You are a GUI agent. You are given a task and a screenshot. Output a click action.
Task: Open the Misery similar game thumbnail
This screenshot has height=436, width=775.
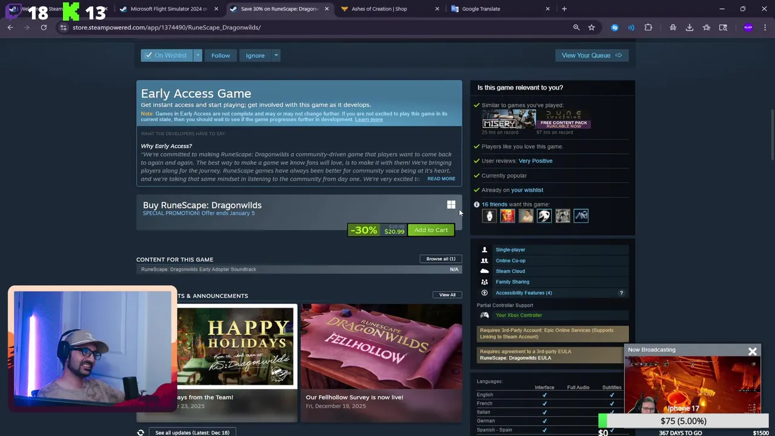tap(509, 119)
